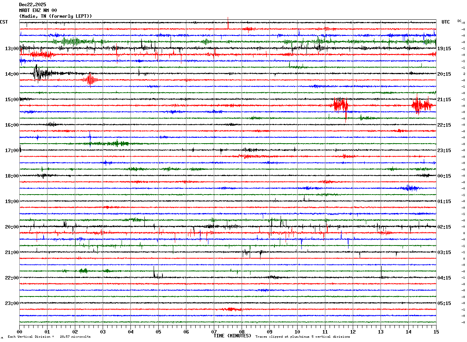Screen dimensions: 467x342
Task: Select the MADT EHZ NM 00 station header
Action: (x=38, y=10)
